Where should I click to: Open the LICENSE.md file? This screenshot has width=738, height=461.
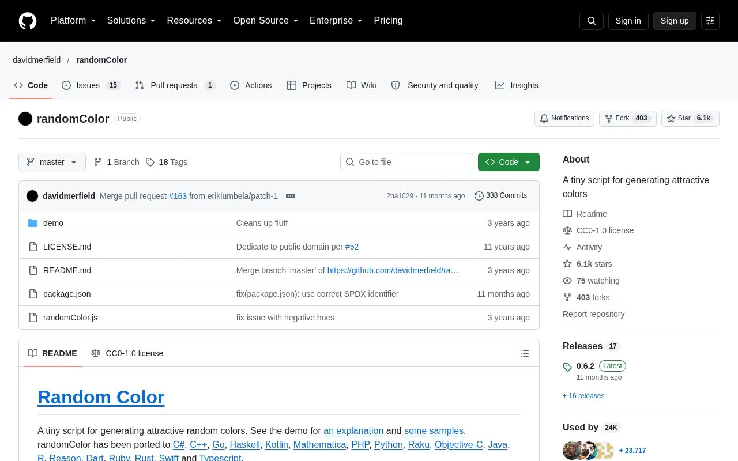[67, 247]
